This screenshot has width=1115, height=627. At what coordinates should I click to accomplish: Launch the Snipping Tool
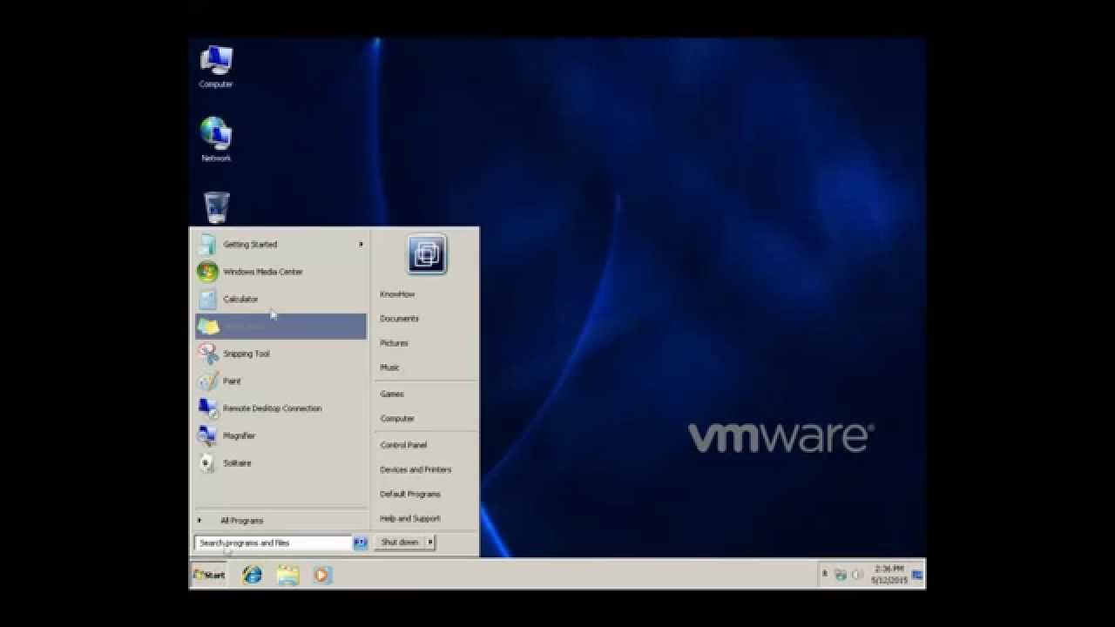point(280,354)
